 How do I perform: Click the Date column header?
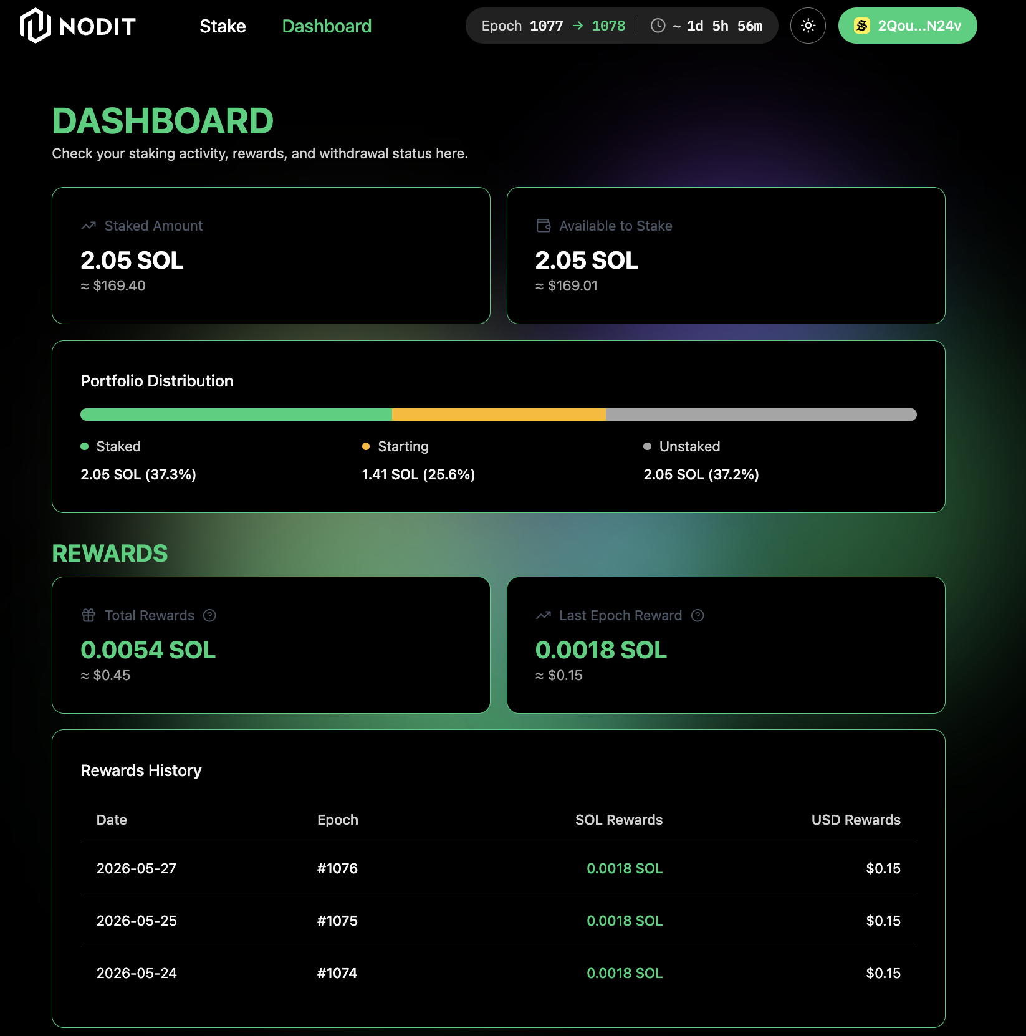[x=112, y=820]
